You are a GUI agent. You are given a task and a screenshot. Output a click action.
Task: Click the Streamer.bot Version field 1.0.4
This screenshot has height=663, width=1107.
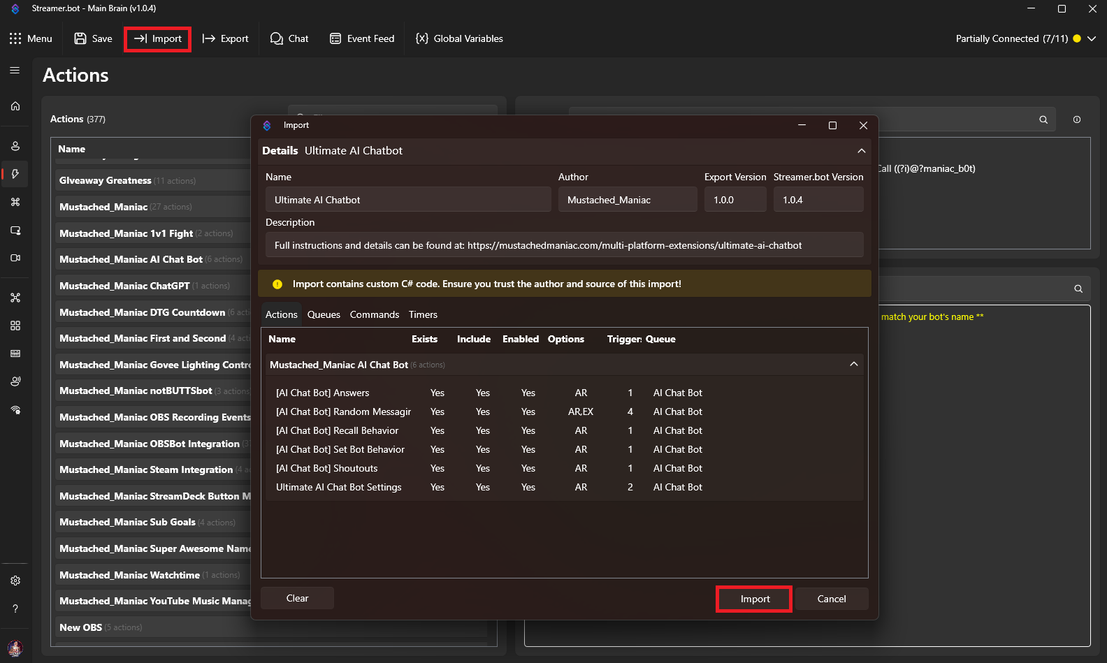pos(818,200)
